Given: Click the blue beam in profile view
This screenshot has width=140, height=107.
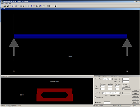Looking at the screenshot, I should 70,36.
